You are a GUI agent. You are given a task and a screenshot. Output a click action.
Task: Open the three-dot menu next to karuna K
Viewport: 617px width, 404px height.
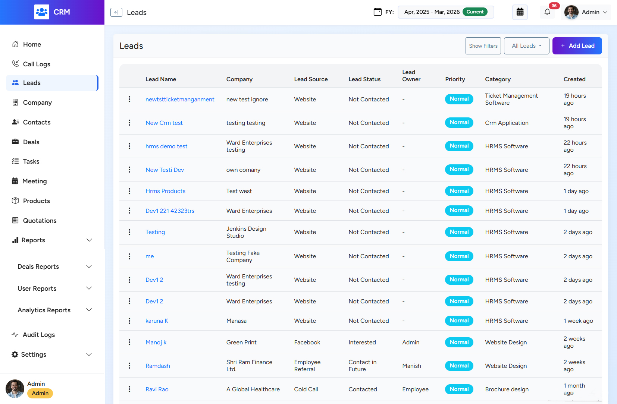point(129,321)
